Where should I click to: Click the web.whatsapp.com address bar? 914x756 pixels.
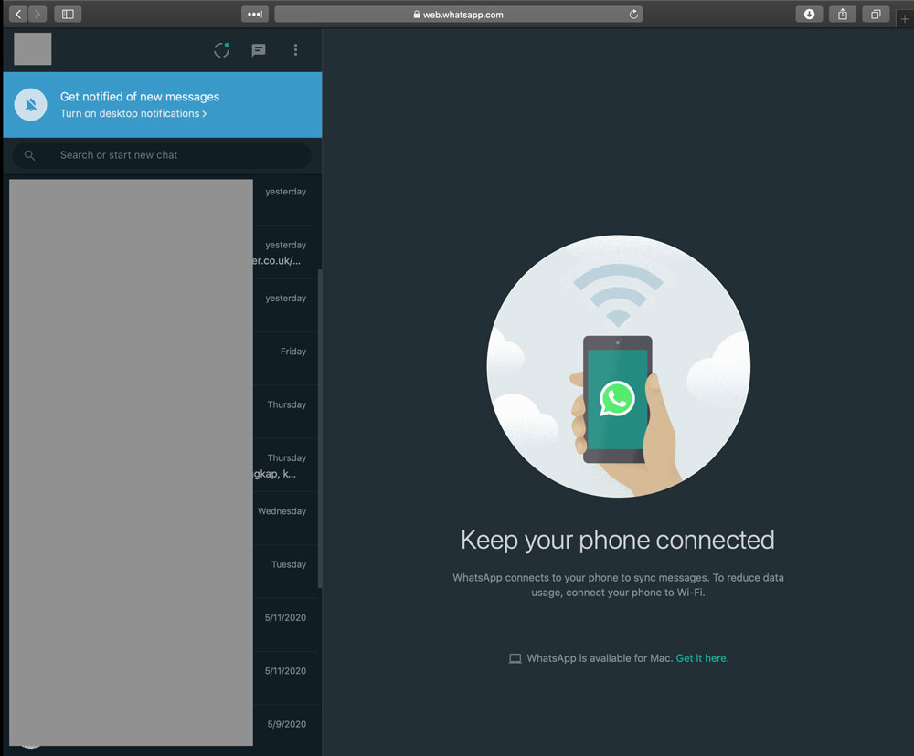458,15
